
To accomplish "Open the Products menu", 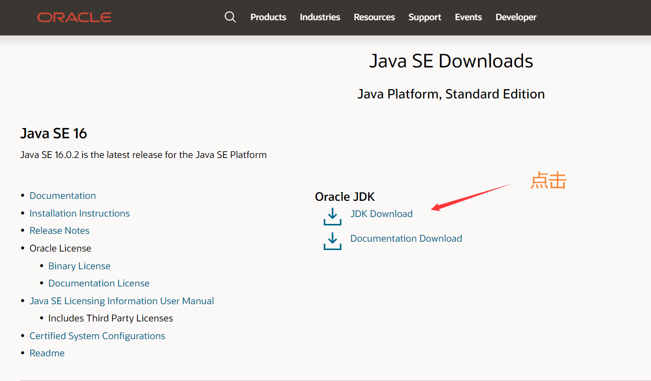I will 268,17.
